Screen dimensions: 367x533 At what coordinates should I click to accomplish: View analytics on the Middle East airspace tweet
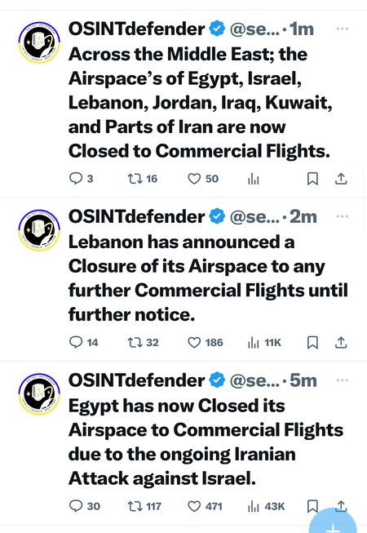(254, 179)
